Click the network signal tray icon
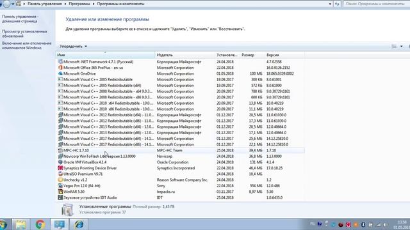The width and height of the screenshot is (410, 230). [379, 224]
